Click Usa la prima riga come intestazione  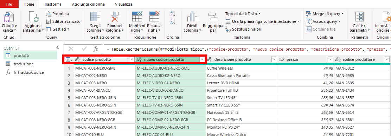point(263,21)
